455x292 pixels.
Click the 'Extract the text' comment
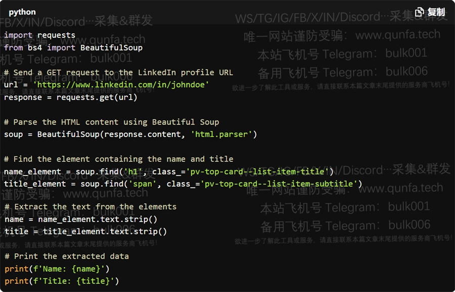click(x=90, y=207)
